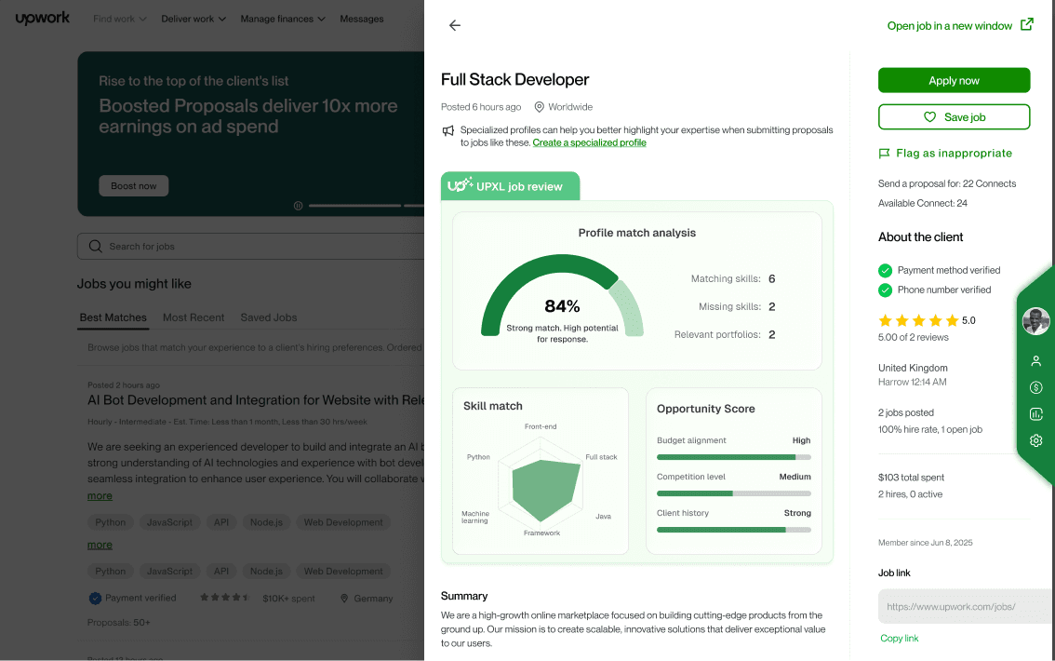Viewport: 1055px width, 661px height.
Task: Click the 'Relevant portfolios: 2' value
Action: tap(772, 334)
